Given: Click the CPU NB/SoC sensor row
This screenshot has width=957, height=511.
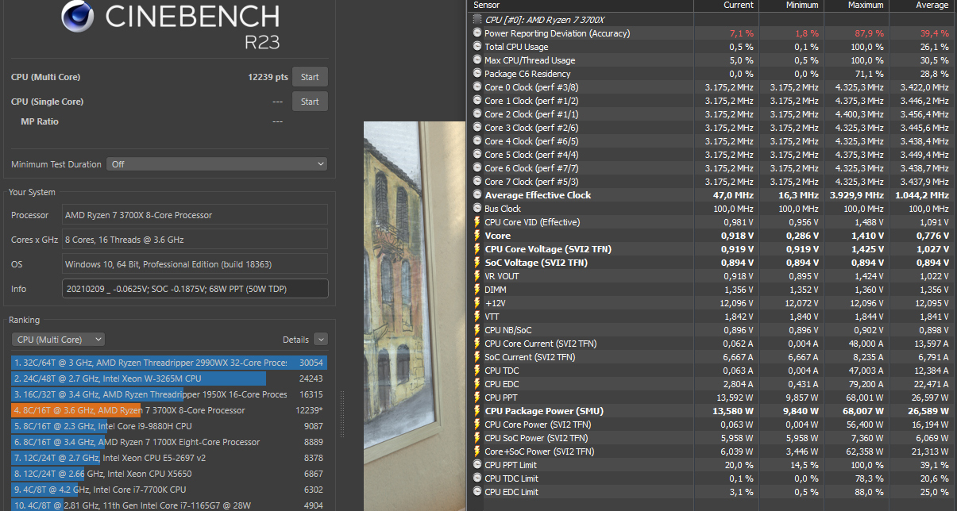Looking at the screenshot, I should (x=711, y=330).
